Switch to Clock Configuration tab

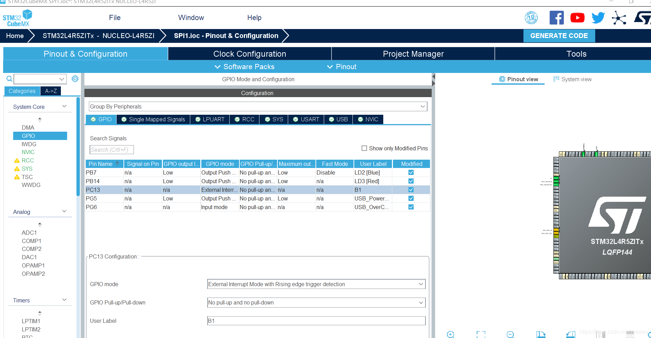[x=250, y=54]
